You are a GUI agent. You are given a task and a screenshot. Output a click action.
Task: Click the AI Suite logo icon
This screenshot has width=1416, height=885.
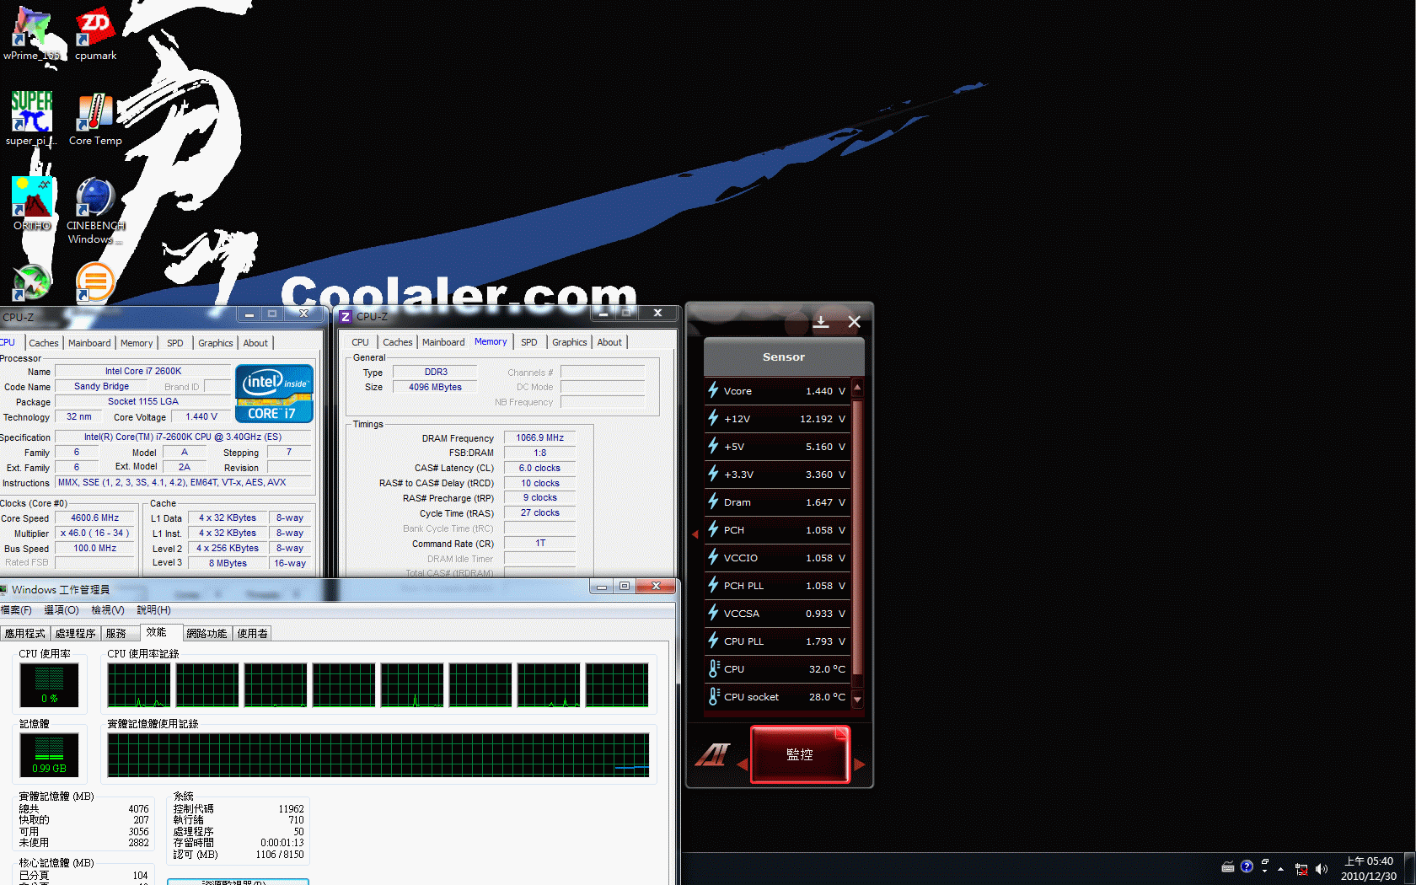pyautogui.click(x=712, y=754)
